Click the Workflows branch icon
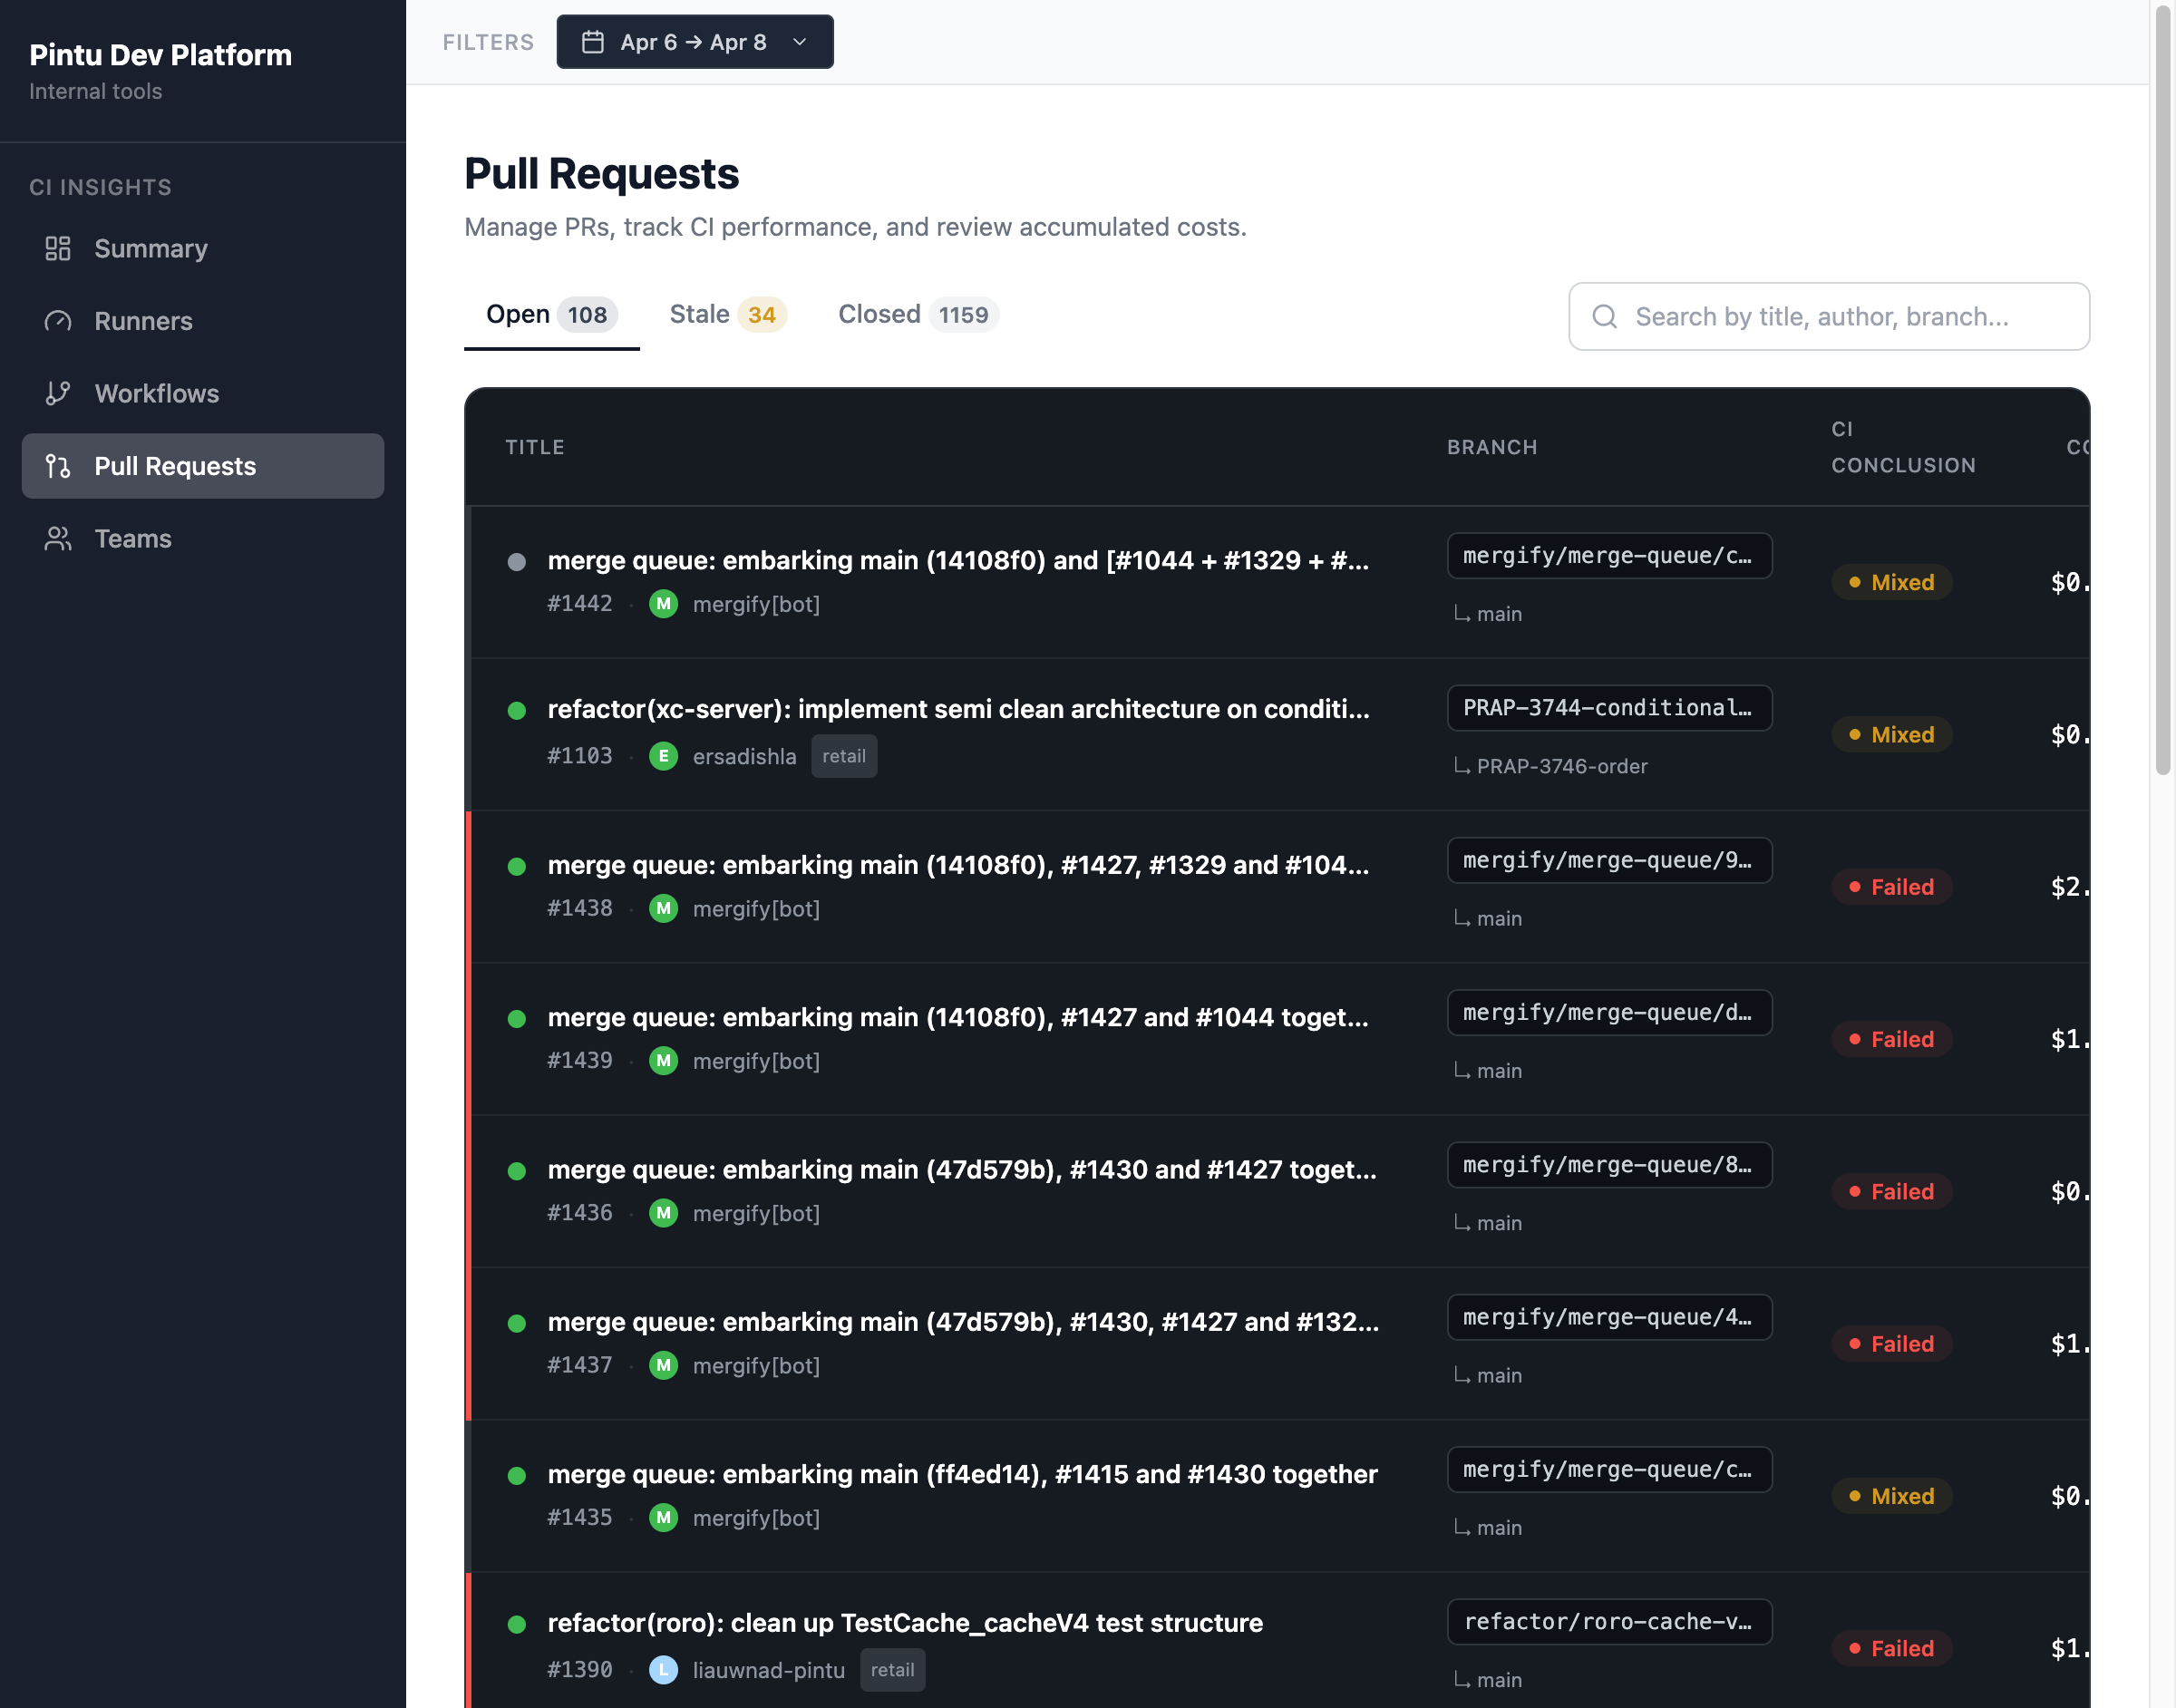This screenshot has height=1708, width=2176. pyautogui.click(x=58, y=393)
